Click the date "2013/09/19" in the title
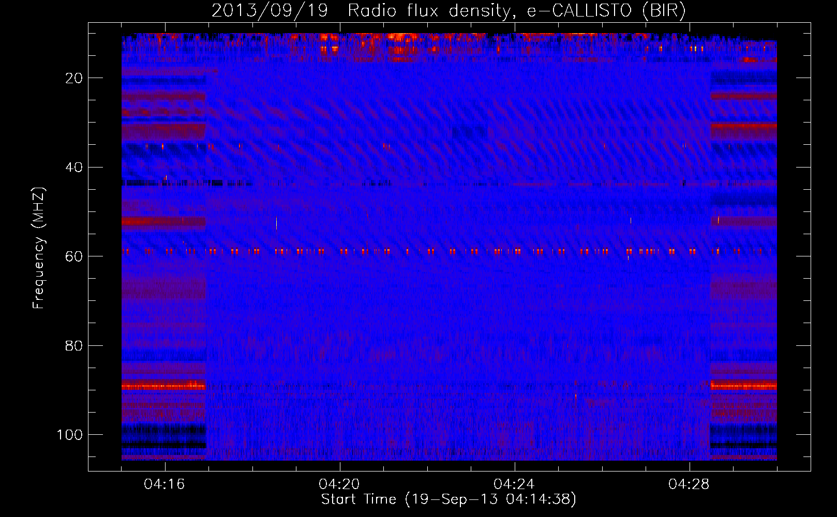 tap(270, 11)
